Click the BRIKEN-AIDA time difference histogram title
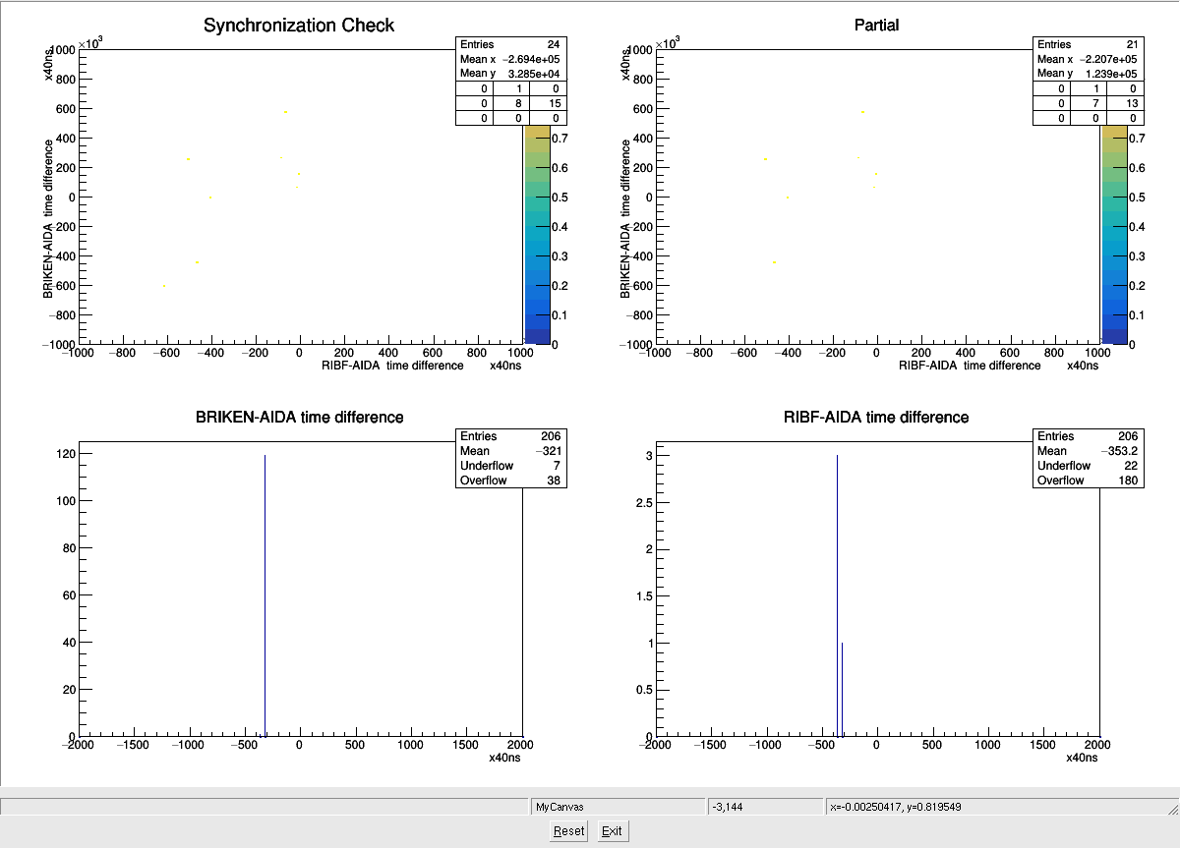Image resolution: width=1180 pixels, height=848 pixels. pyautogui.click(x=300, y=417)
